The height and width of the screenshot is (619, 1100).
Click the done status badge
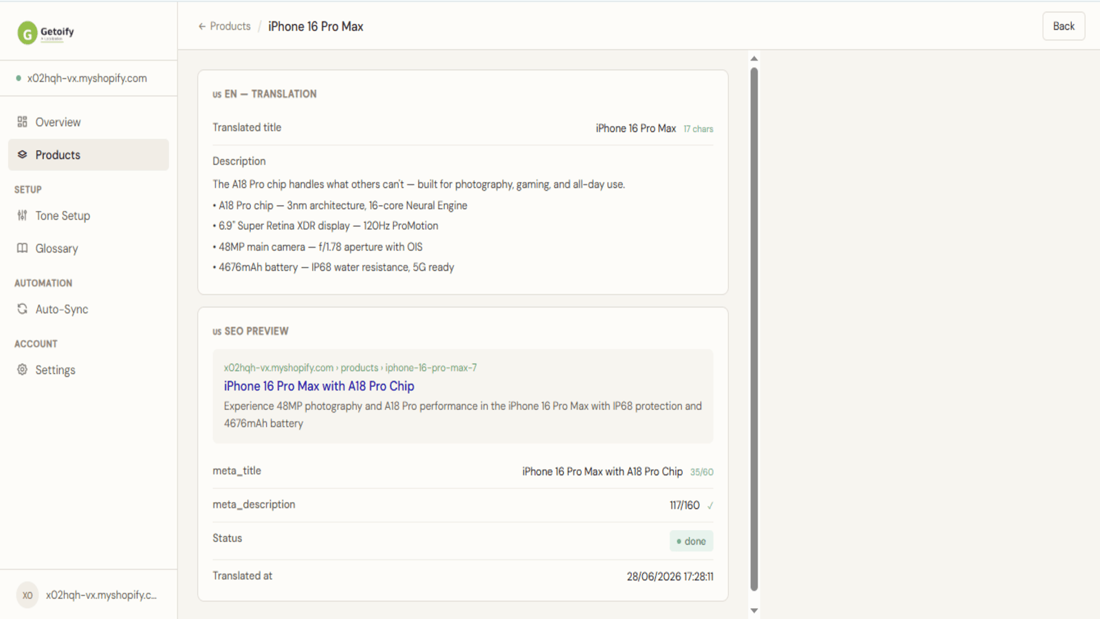(x=692, y=541)
